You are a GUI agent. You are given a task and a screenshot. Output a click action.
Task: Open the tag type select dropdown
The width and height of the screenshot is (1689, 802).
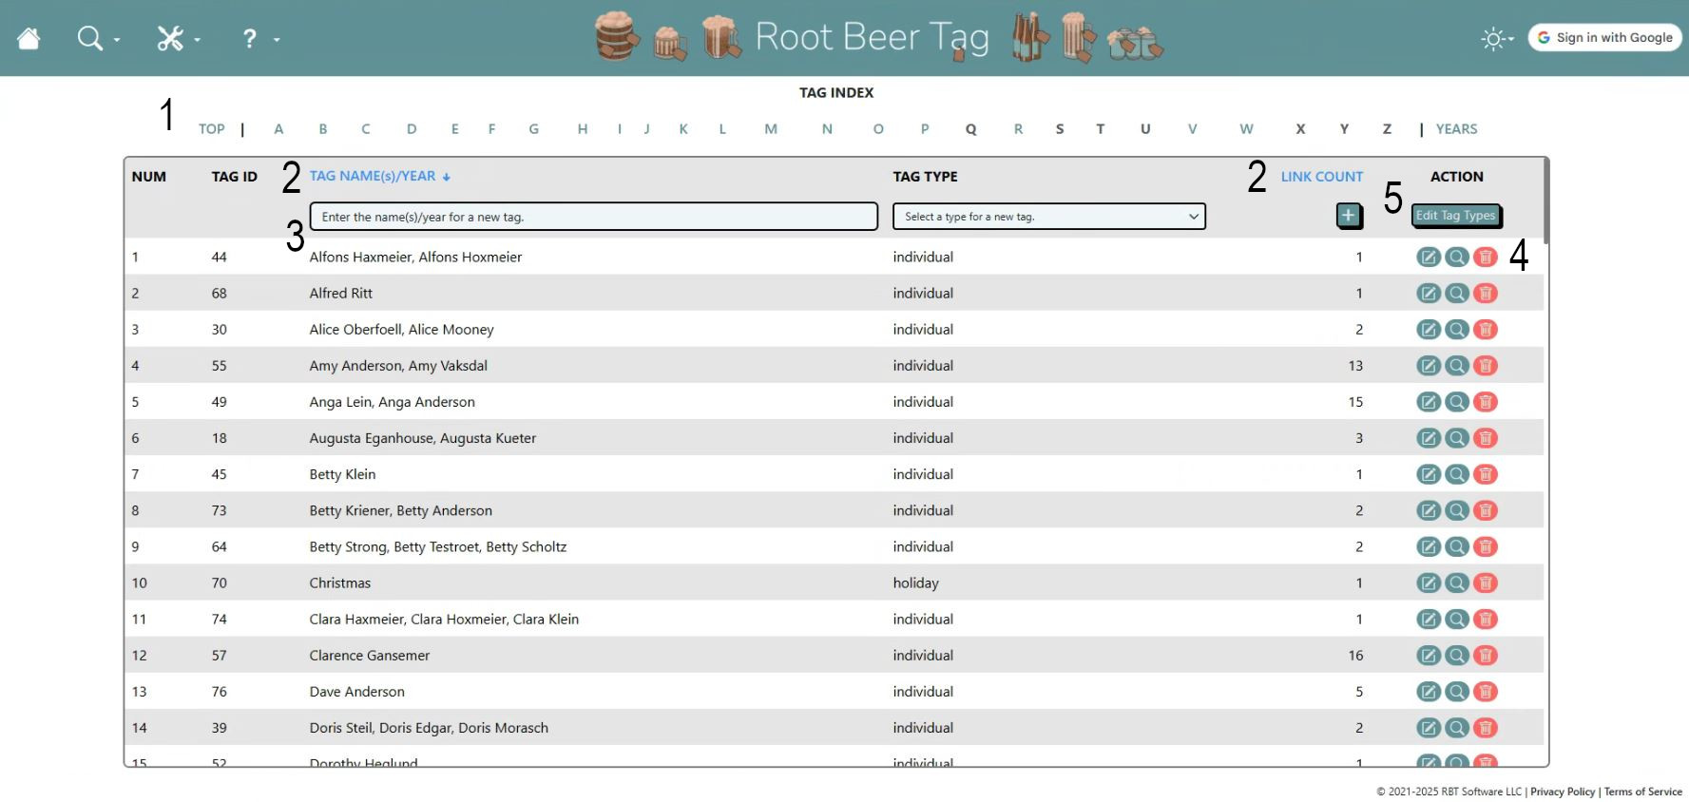tap(1048, 217)
